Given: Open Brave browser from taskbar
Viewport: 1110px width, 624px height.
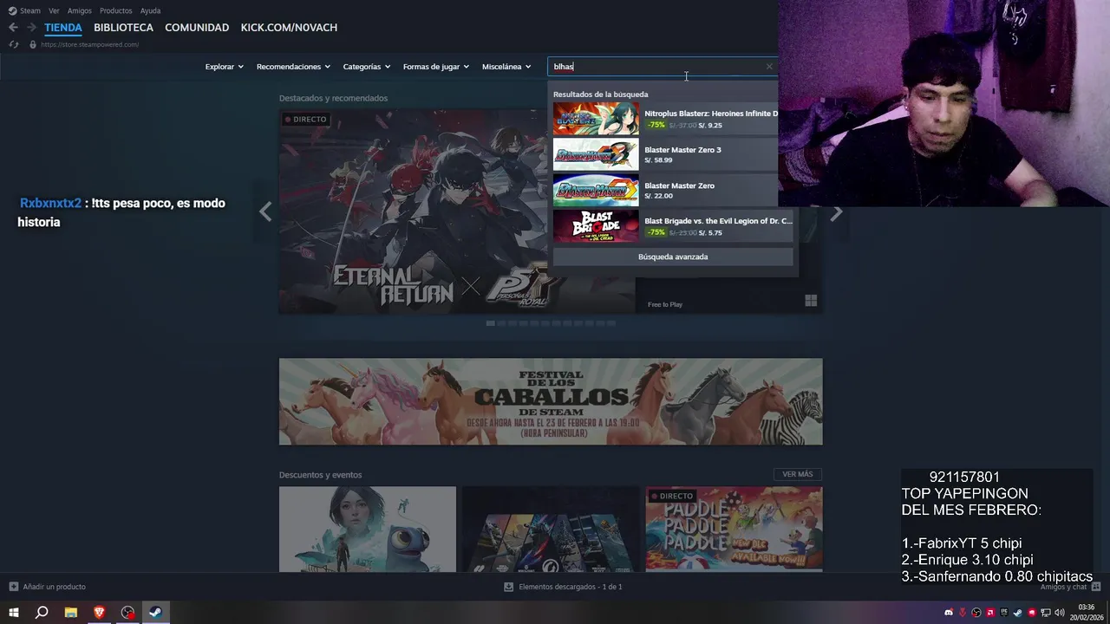Looking at the screenshot, I should tap(100, 613).
